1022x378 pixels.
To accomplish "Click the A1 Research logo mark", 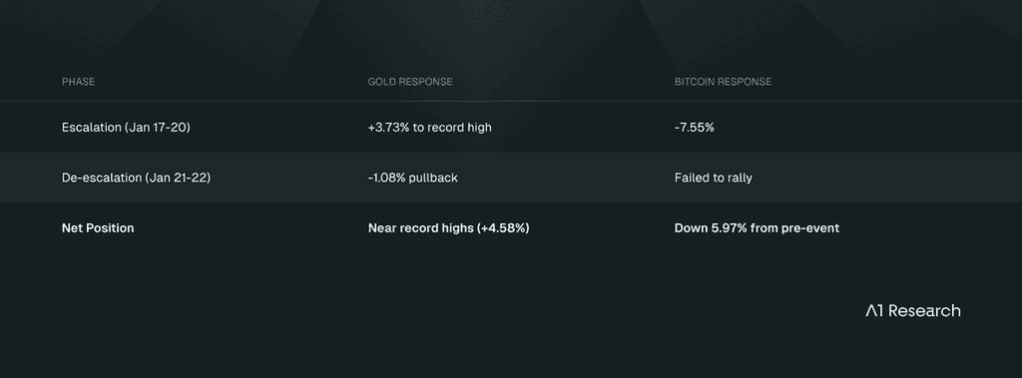I will tap(874, 311).
